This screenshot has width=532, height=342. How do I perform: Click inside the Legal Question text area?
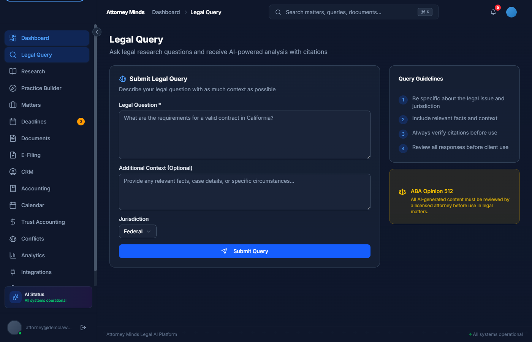pos(244,135)
